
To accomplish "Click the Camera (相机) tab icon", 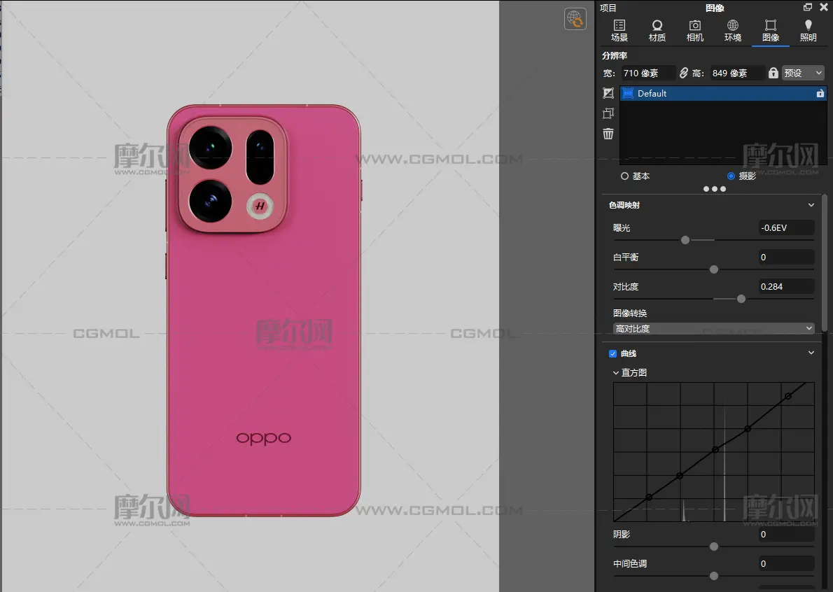I will [x=694, y=31].
